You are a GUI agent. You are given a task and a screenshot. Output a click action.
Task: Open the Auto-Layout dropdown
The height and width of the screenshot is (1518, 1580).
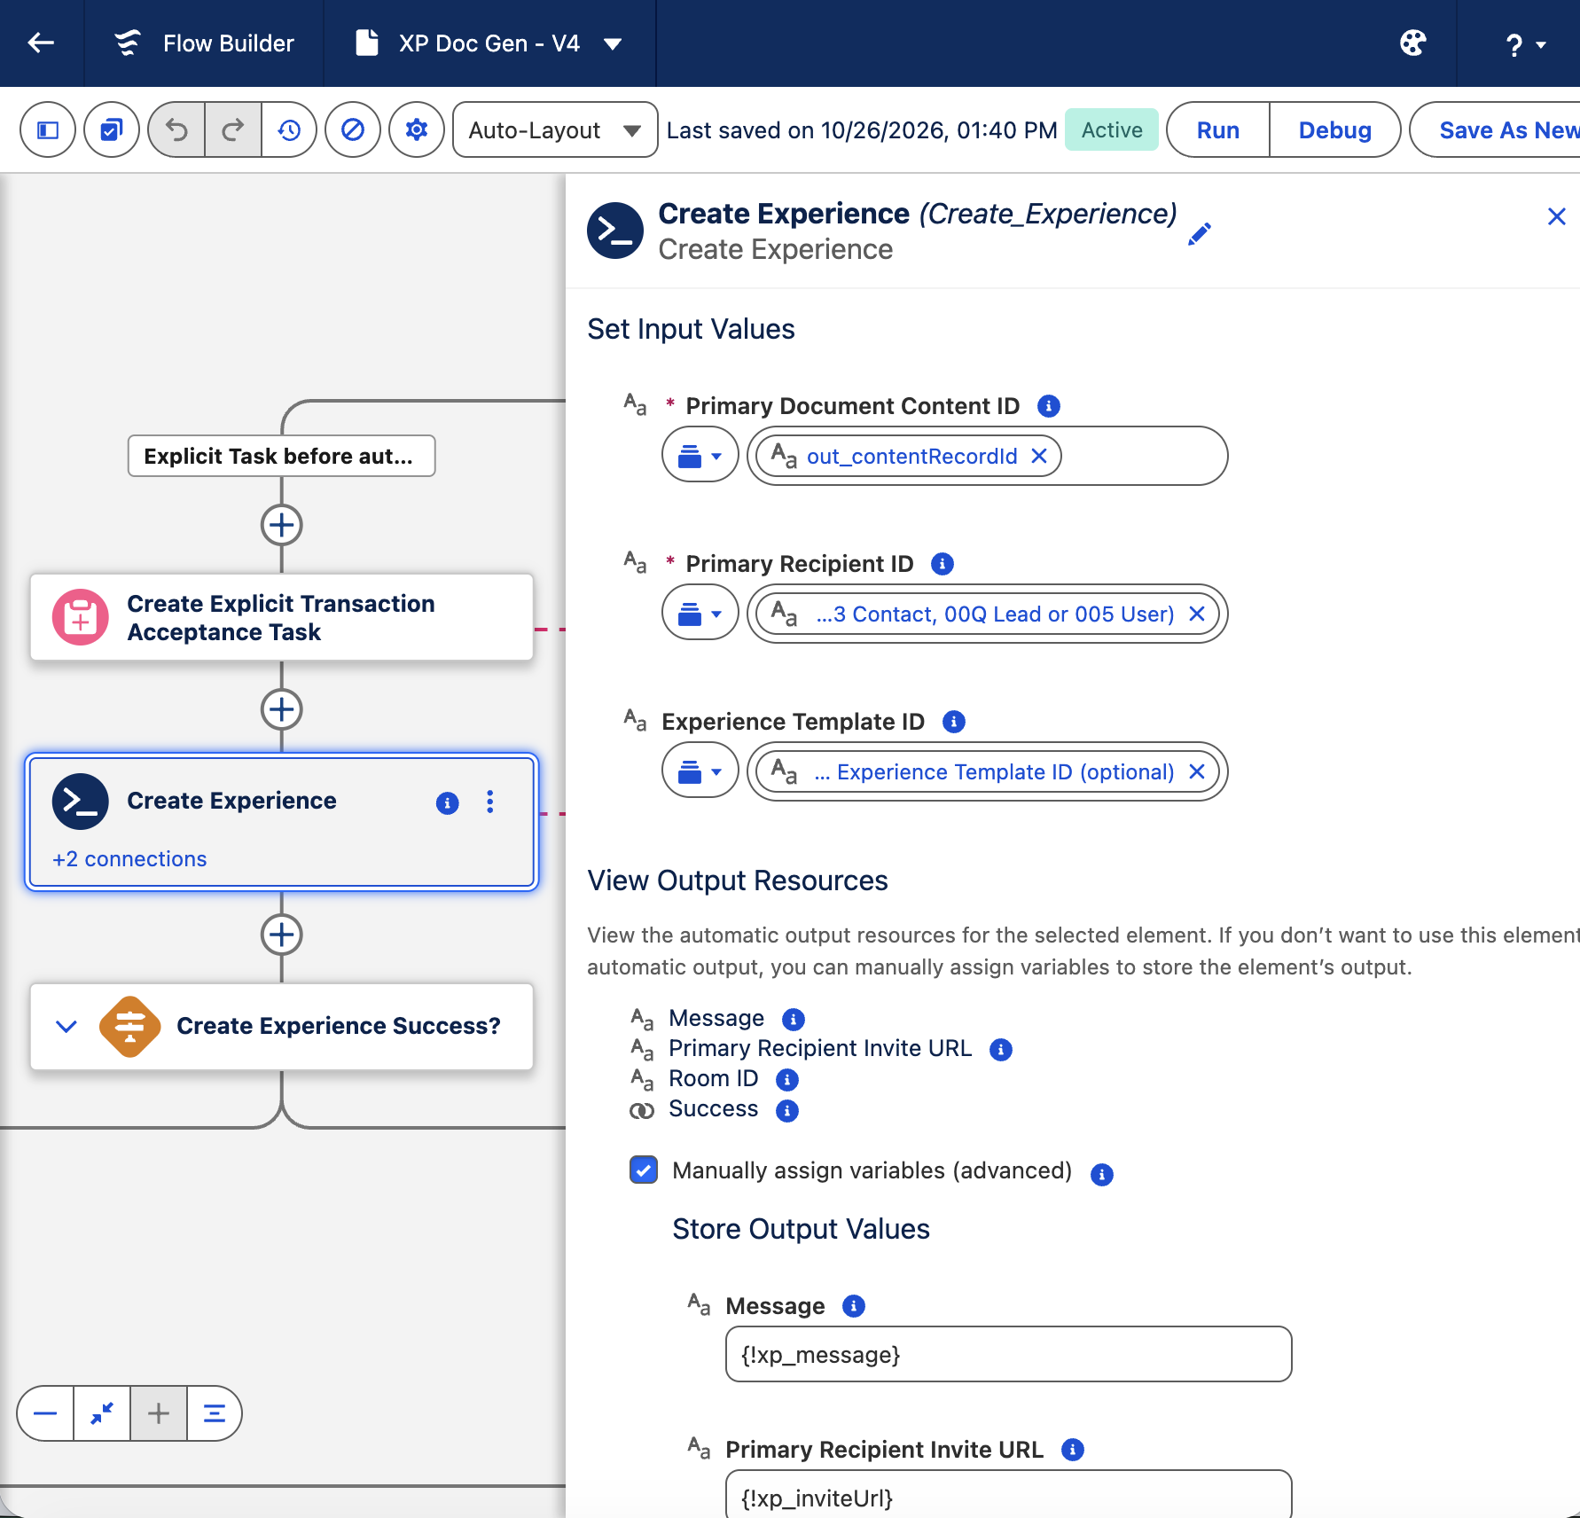pos(555,130)
